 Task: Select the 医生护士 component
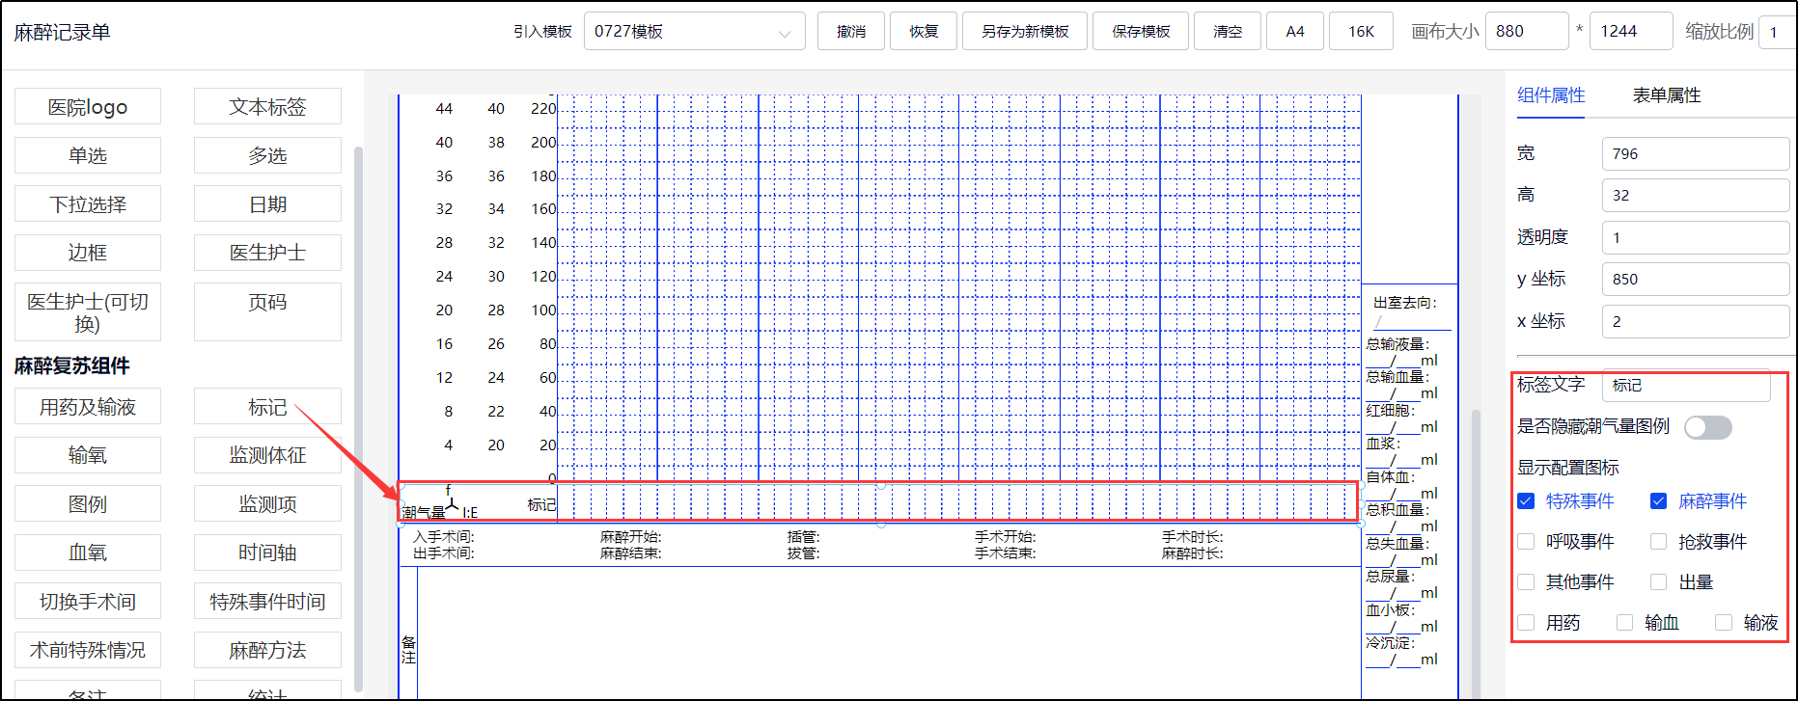(x=267, y=253)
